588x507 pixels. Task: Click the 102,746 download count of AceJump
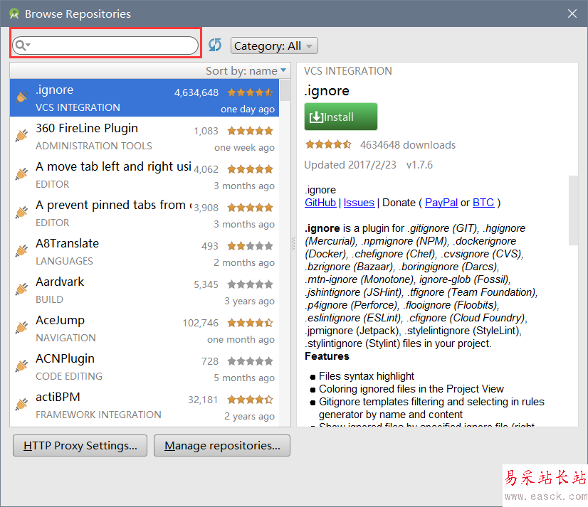click(x=200, y=323)
